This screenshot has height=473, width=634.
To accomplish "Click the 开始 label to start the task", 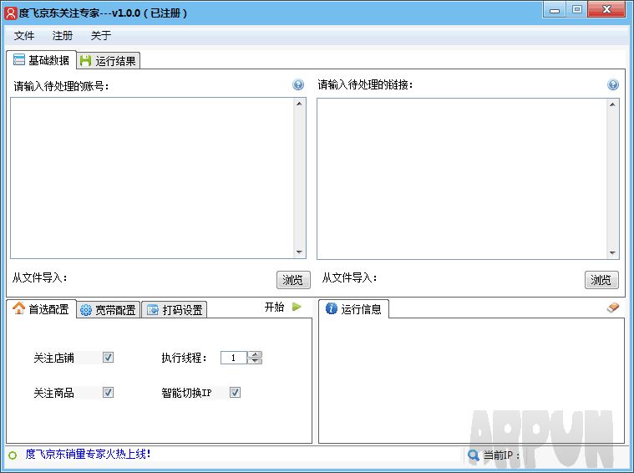I will [274, 307].
